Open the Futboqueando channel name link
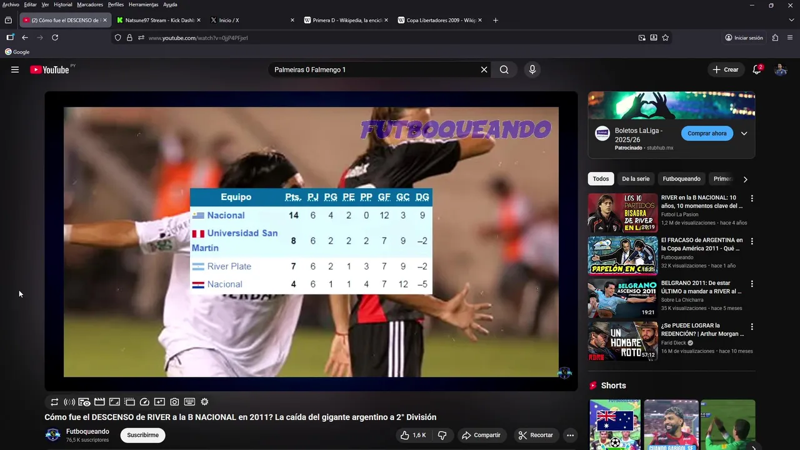800x450 pixels. pyautogui.click(x=87, y=431)
